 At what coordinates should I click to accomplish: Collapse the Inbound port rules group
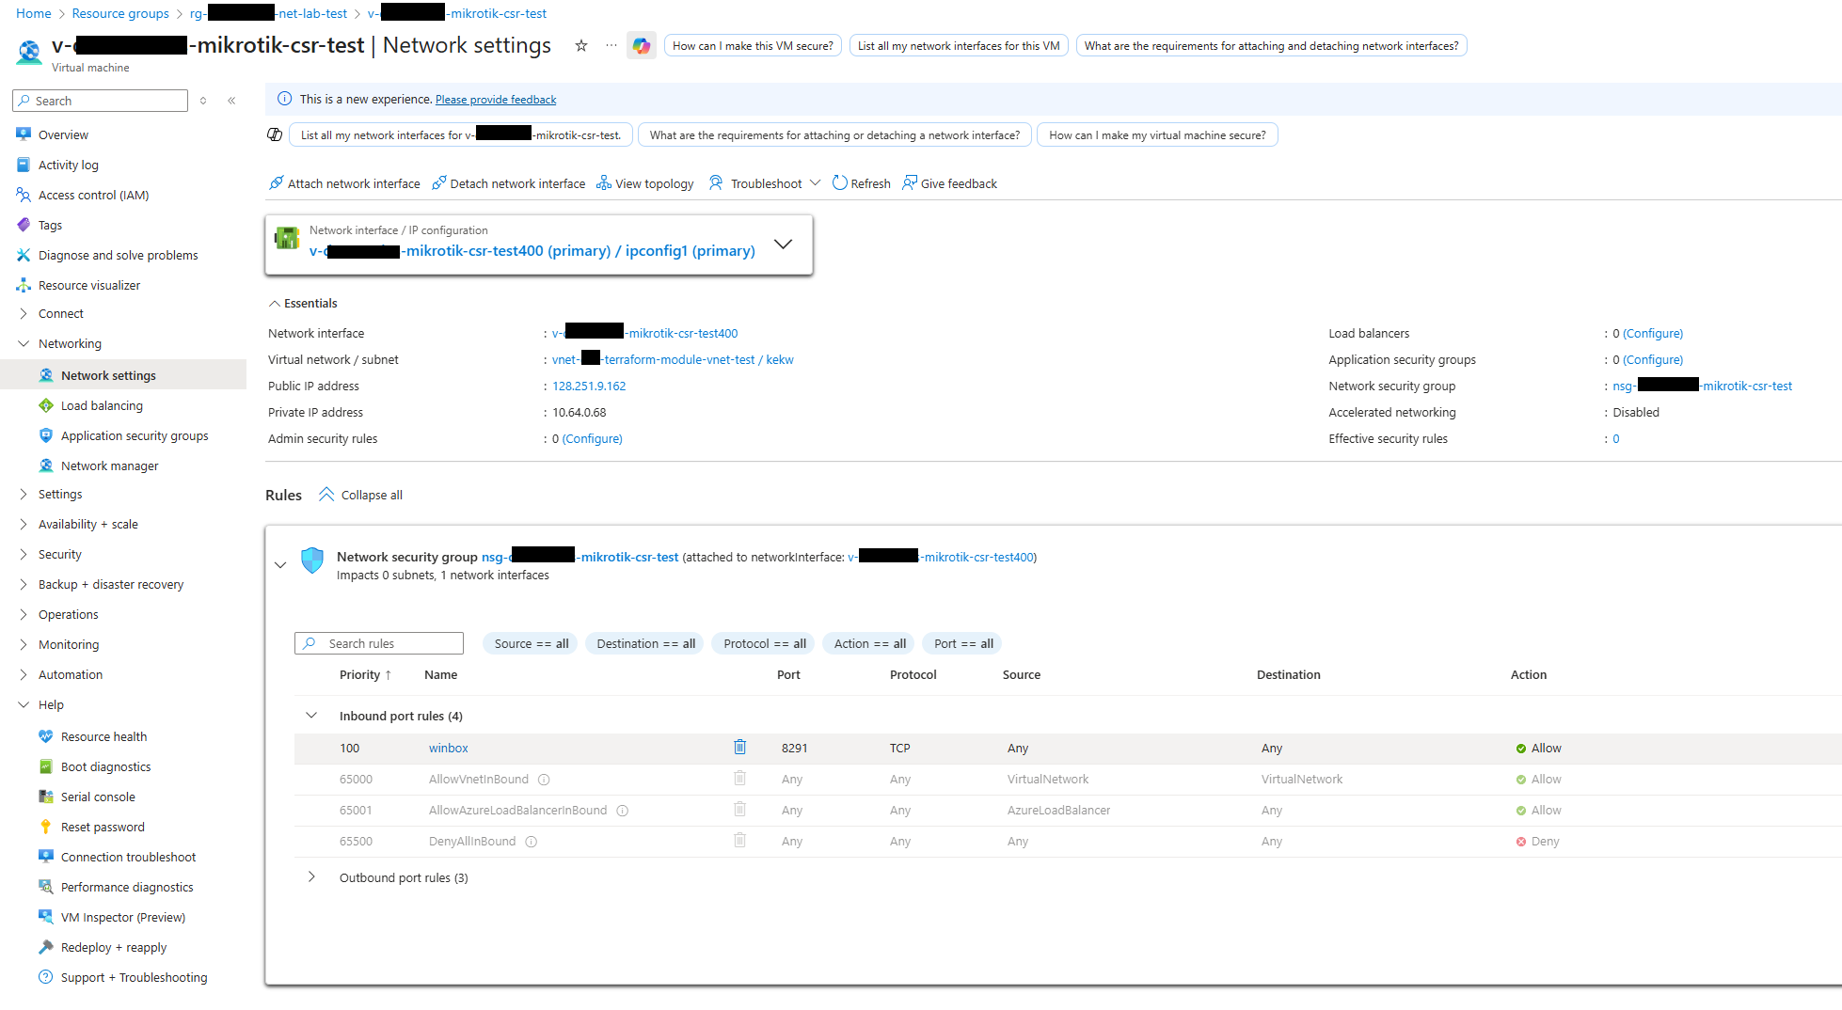click(311, 716)
